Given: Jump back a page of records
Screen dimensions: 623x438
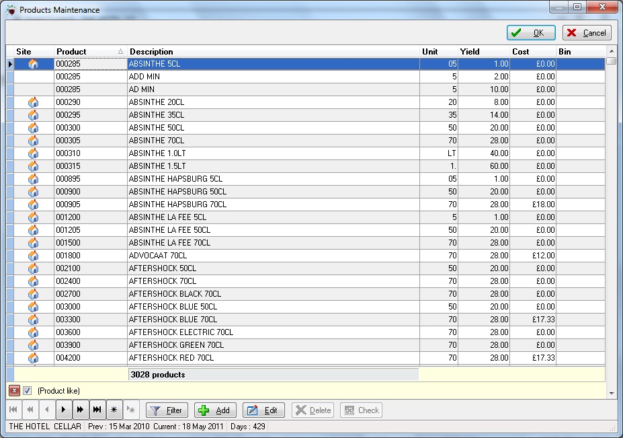Looking at the screenshot, I should [30, 410].
